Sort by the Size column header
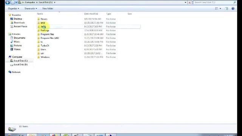 [x=130, y=14]
